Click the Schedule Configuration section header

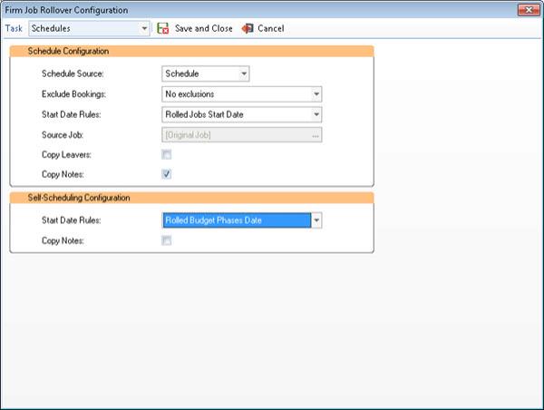[191, 51]
